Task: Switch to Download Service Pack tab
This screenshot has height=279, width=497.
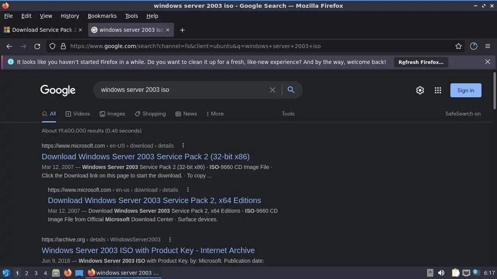Action: pyautogui.click(x=43, y=30)
